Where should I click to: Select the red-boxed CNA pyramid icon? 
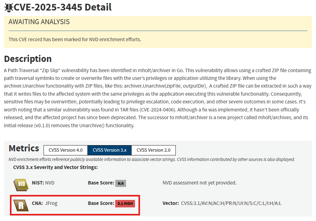point(20,205)
